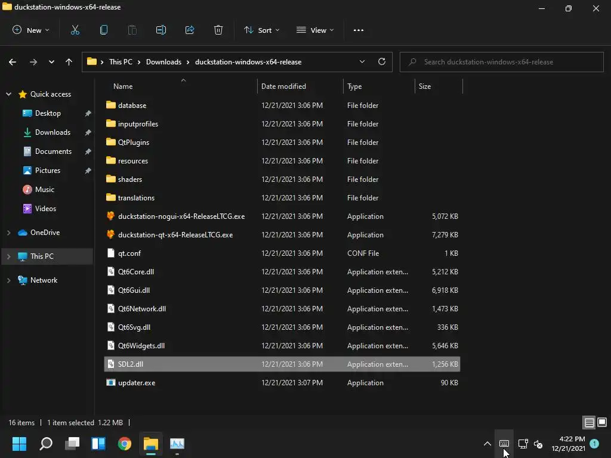This screenshot has width=611, height=458.
Task: Switch to details view layout icon
Action: pos(589,422)
